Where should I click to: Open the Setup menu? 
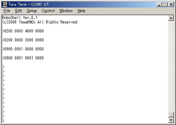pos(32,11)
